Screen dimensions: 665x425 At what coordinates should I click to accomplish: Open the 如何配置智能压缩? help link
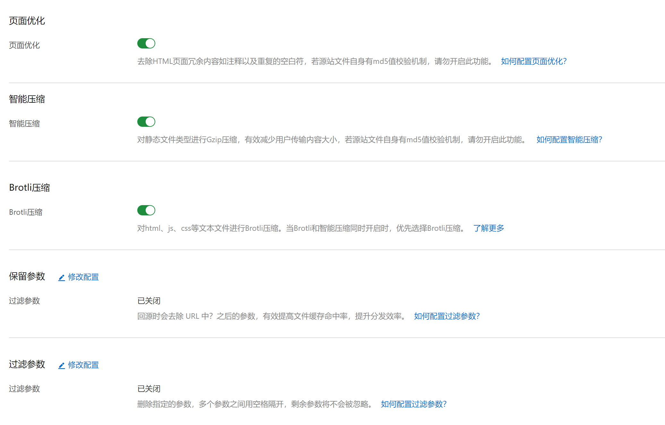569,140
